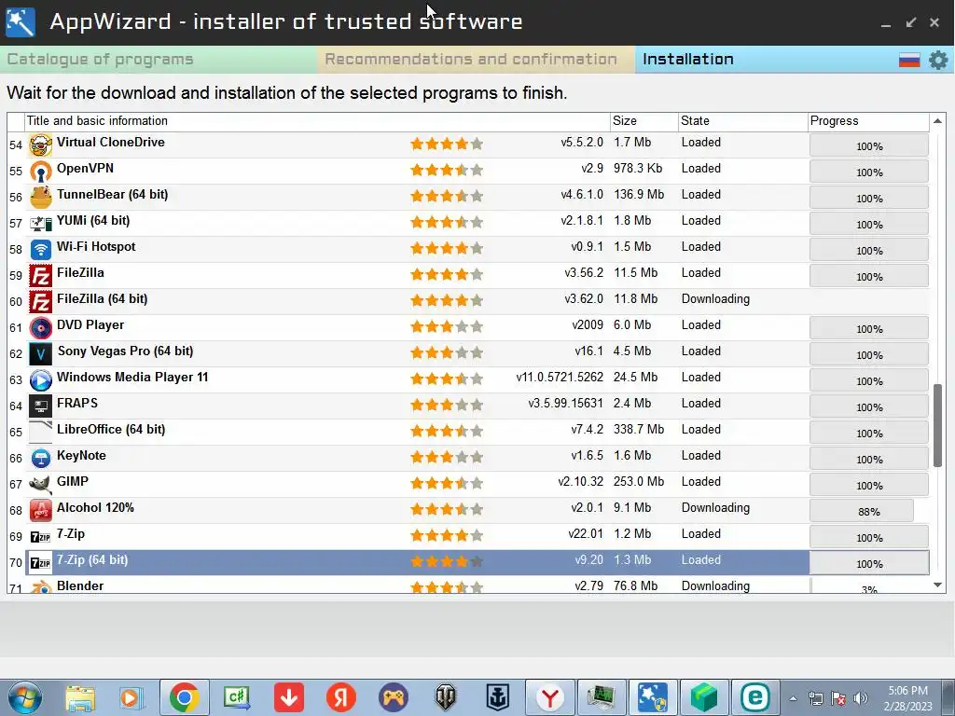
Task: Open settings via the gear icon
Action: (938, 60)
